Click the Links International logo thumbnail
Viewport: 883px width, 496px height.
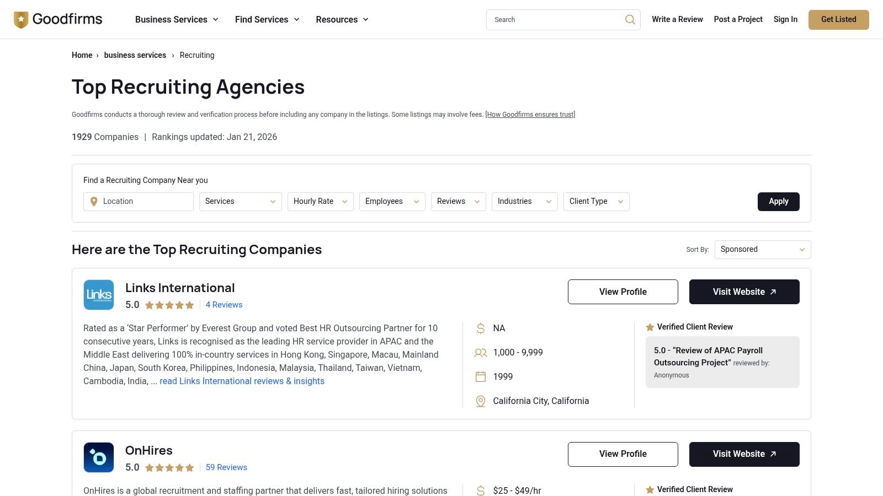click(x=98, y=295)
